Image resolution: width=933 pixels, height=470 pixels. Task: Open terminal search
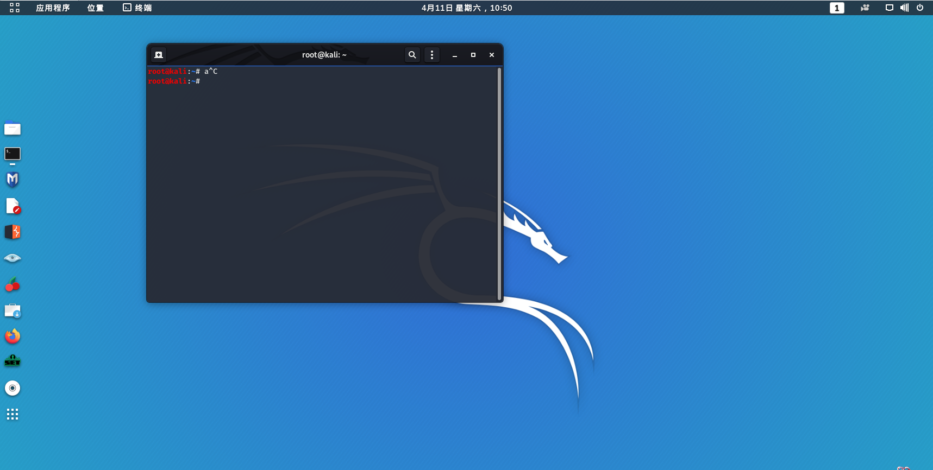click(412, 55)
